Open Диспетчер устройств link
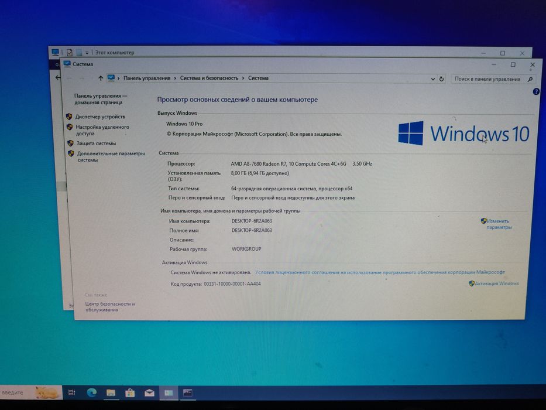546x410 pixels. tap(100, 117)
